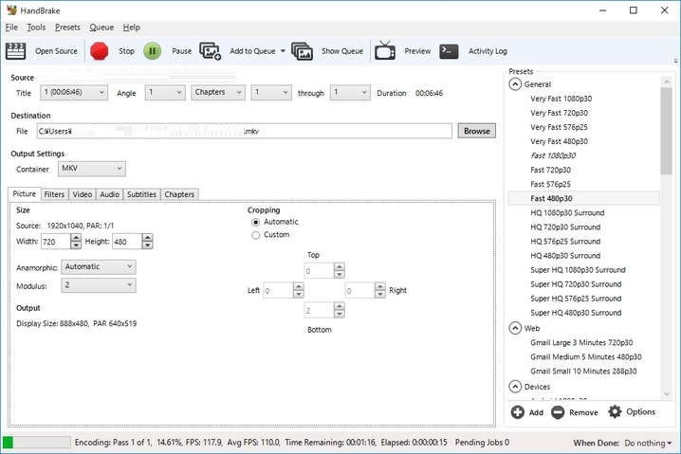Viewport: 681px width, 454px height.
Task: Click the HandBrake app icon in title bar
Action: click(x=11, y=10)
